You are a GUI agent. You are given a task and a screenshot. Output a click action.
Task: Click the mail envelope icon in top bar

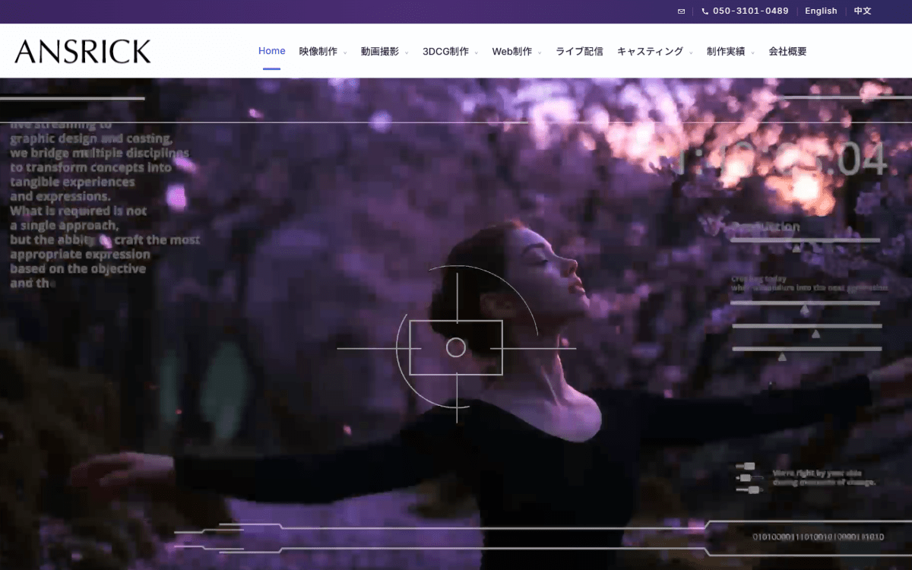(x=681, y=11)
